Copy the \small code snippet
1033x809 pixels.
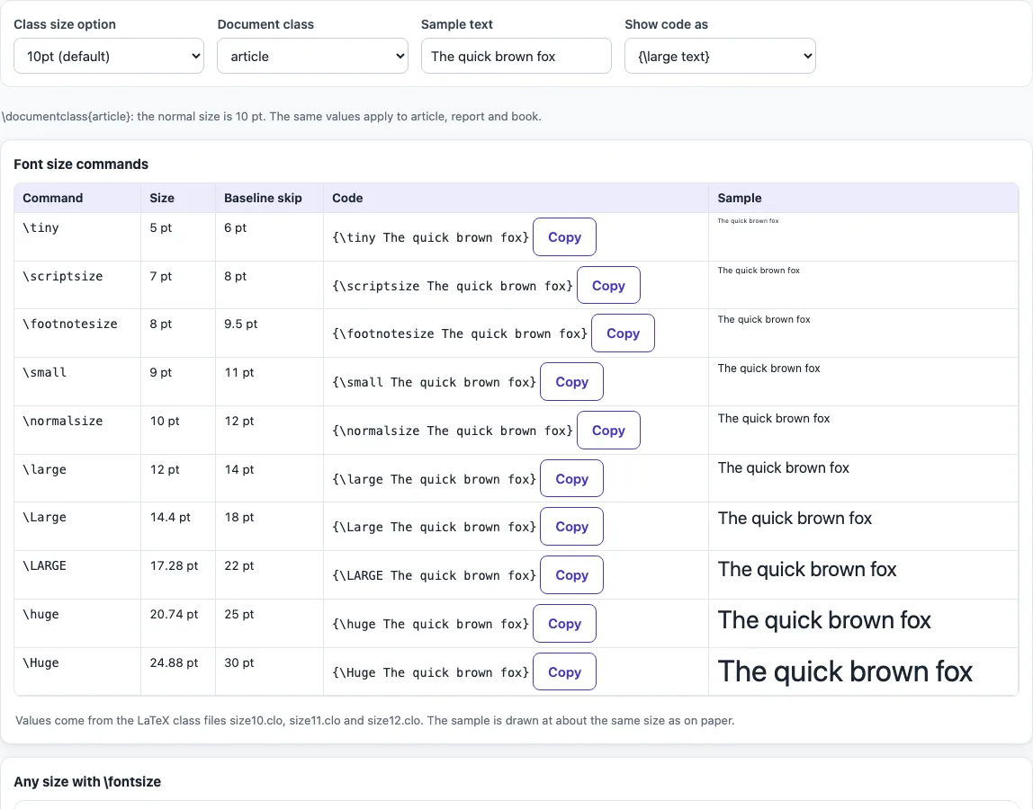[571, 382]
